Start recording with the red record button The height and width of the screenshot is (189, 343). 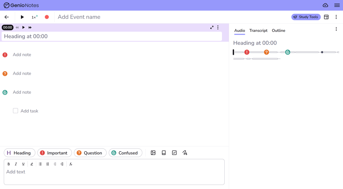pos(47,17)
